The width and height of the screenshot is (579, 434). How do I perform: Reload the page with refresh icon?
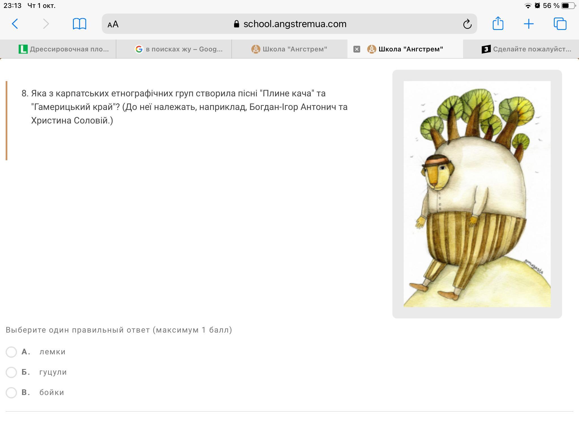pyautogui.click(x=467, y=24)
